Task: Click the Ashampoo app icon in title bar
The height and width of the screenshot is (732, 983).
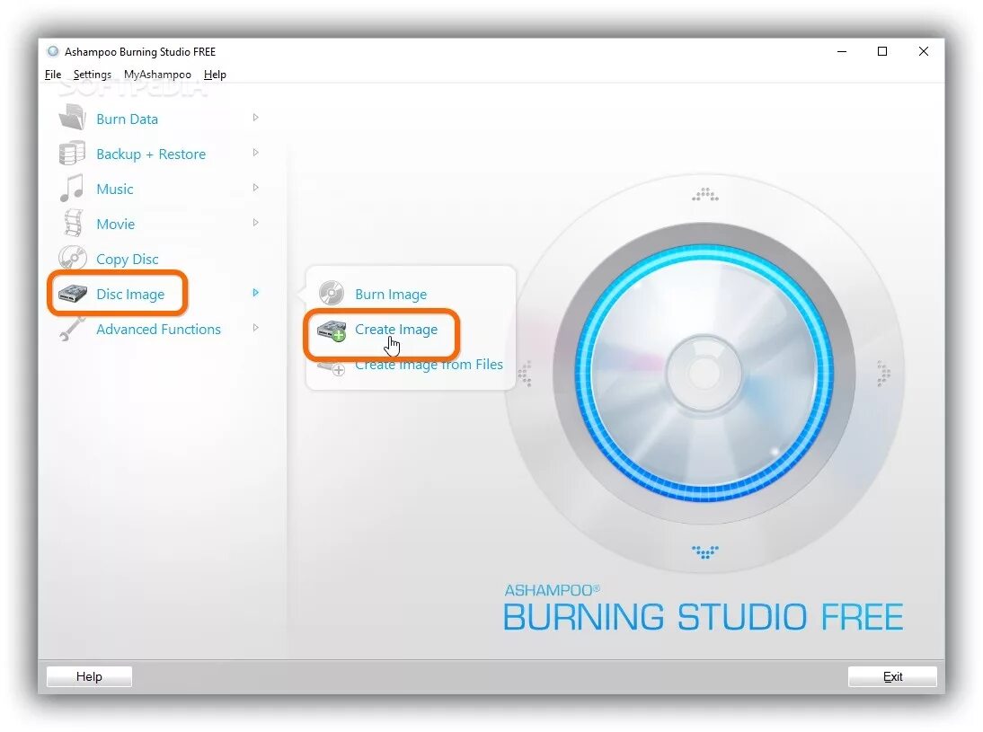Action: coord(53,51)
